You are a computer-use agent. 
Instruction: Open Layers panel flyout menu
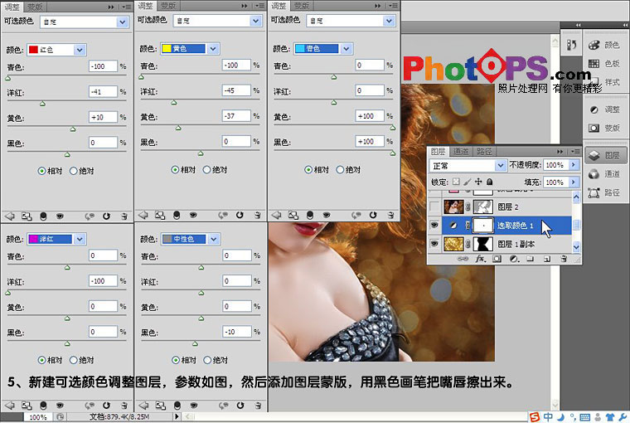575,152
